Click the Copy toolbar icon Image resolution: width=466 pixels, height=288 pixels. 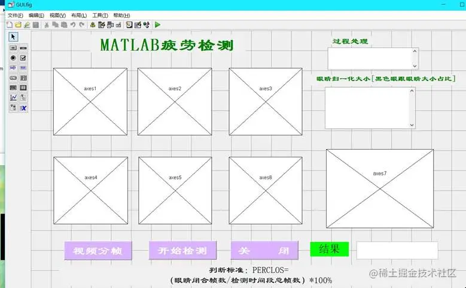coord(55,25)
